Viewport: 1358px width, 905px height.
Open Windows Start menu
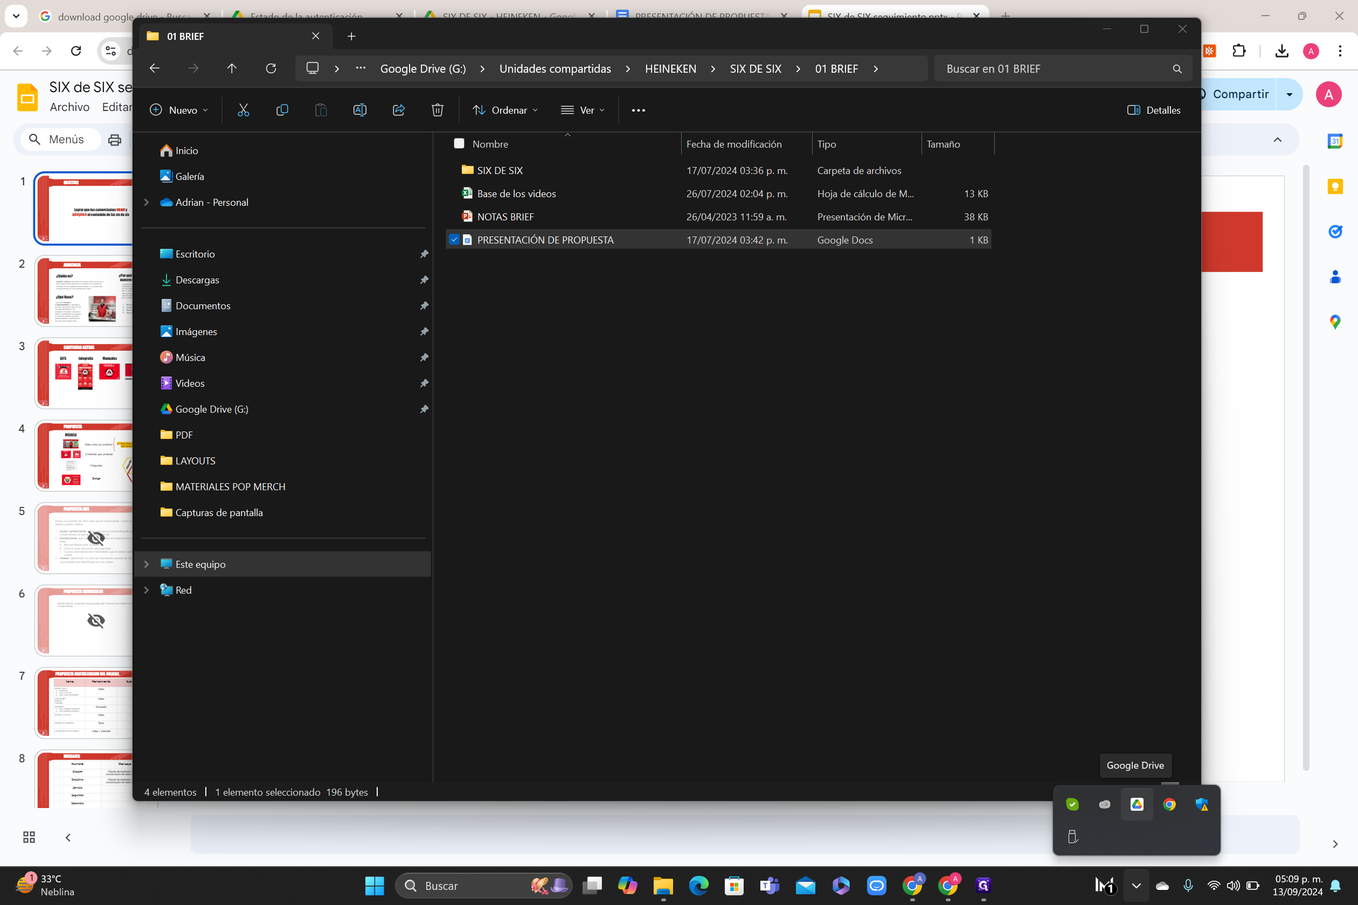click(x=374, y=886)
